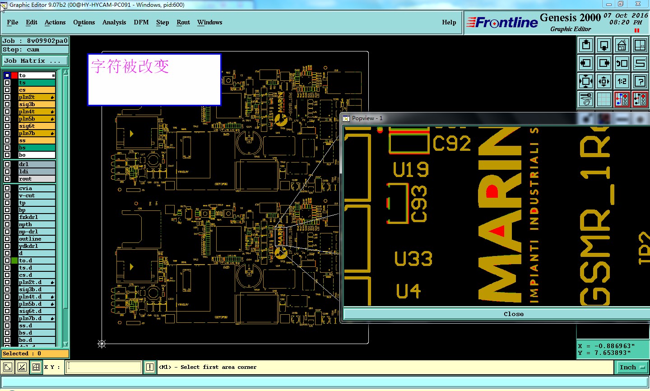650x391 pixels.
Task: Select the layer named mp-drl
Action: 37,232
